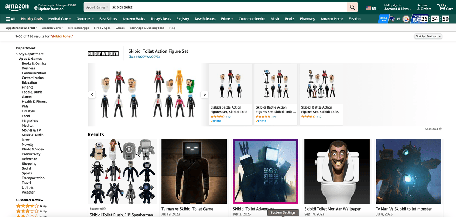The height and width of the screenshot is (217, 456).
Task: Open Today's Deals
Action: point(161,19)
